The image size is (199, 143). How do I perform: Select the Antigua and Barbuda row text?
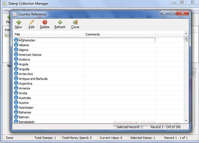(x=33, y=79)
